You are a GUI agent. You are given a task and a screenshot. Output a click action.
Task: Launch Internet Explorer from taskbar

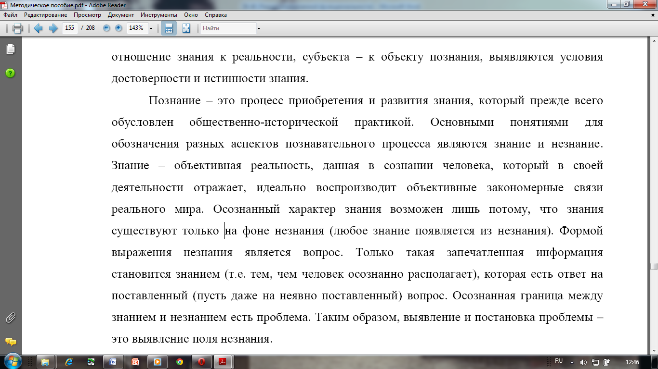click(69, 362)
